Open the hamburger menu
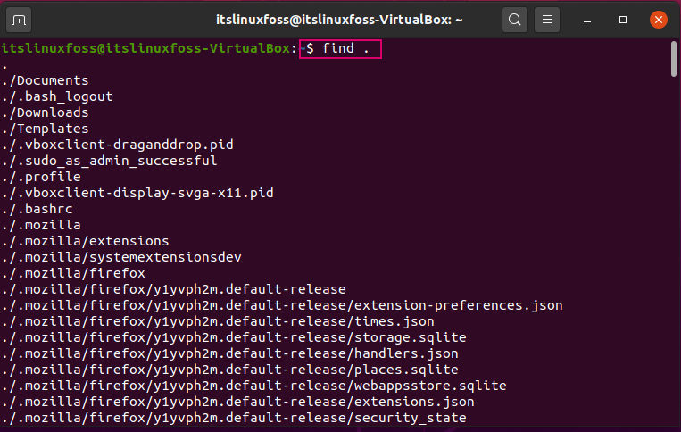The height and width of the screenshot is (432, 681). point(547,20)
